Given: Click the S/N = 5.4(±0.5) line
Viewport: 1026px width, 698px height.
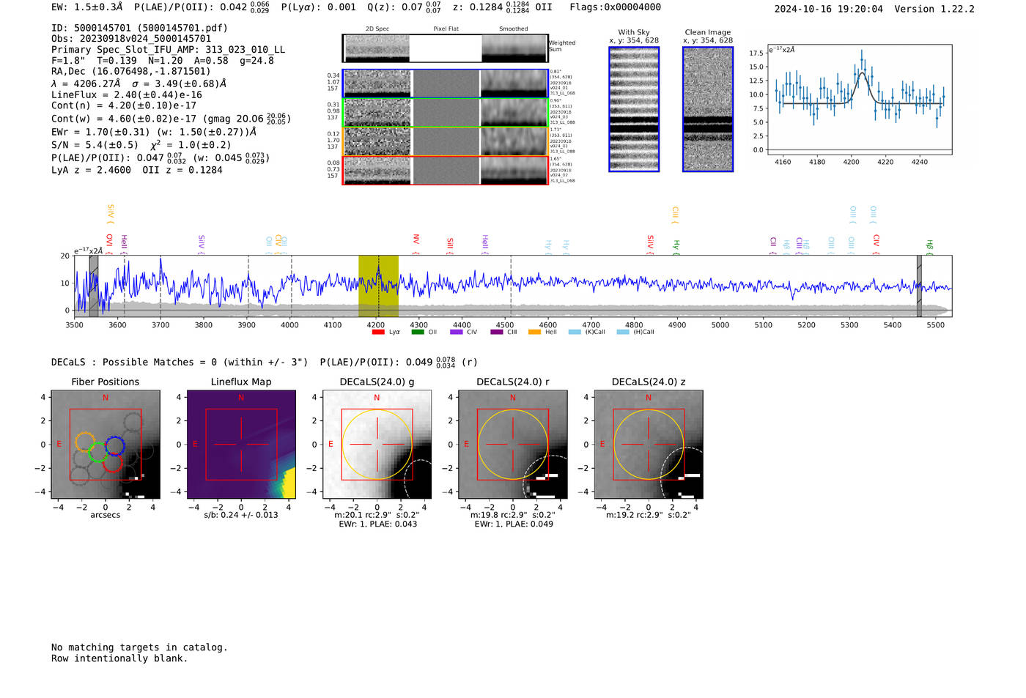Looking at the screenshot, I should 141,144.
